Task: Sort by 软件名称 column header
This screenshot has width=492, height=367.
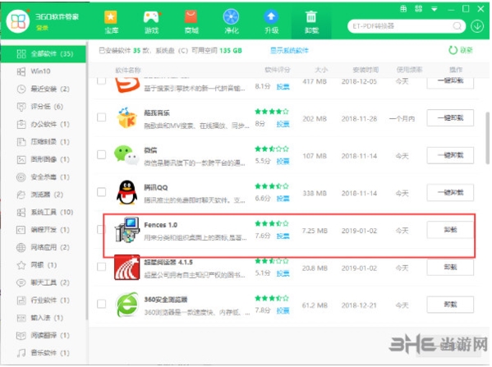Action: (128, 70)
